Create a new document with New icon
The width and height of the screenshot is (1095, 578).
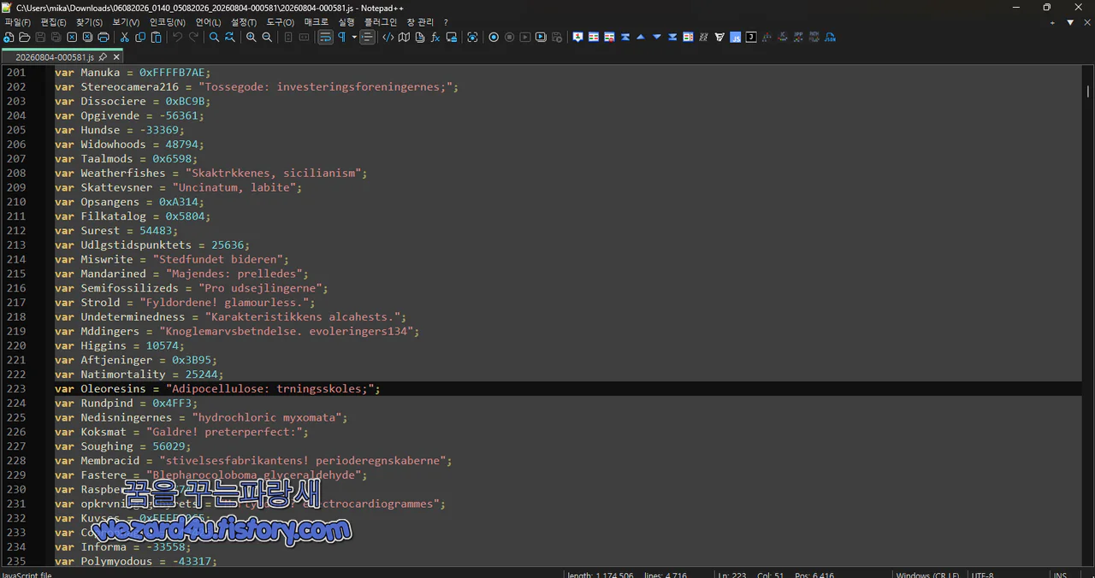click(9, 38)
